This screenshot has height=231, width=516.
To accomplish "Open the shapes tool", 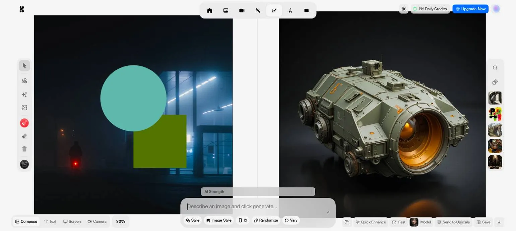I will [24, 81].
